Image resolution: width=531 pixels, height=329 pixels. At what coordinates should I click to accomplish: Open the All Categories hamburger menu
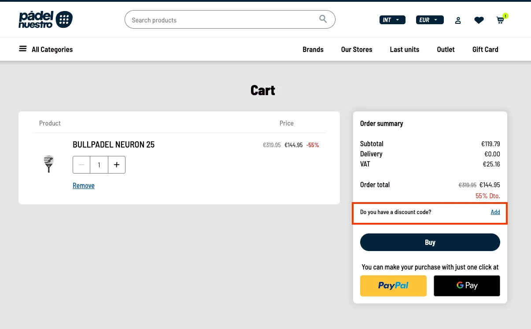click(46, 49)
